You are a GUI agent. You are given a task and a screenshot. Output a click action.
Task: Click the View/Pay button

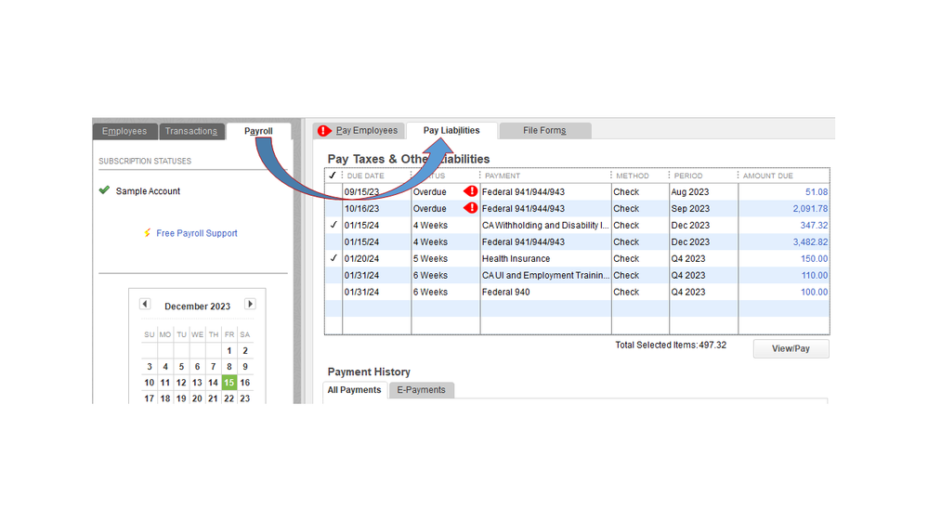point(791,348)
